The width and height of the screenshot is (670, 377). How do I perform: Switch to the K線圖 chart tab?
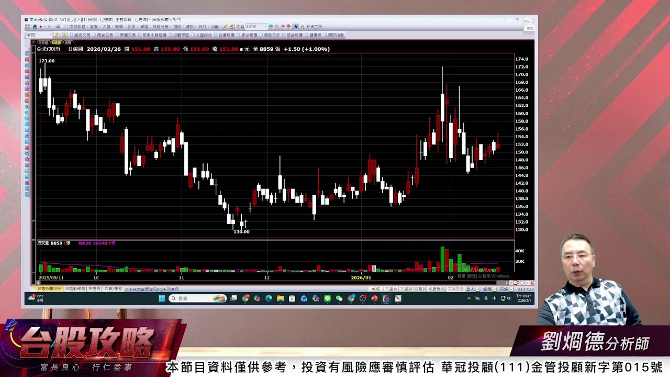pyautogui.click(x=55, y=42)
